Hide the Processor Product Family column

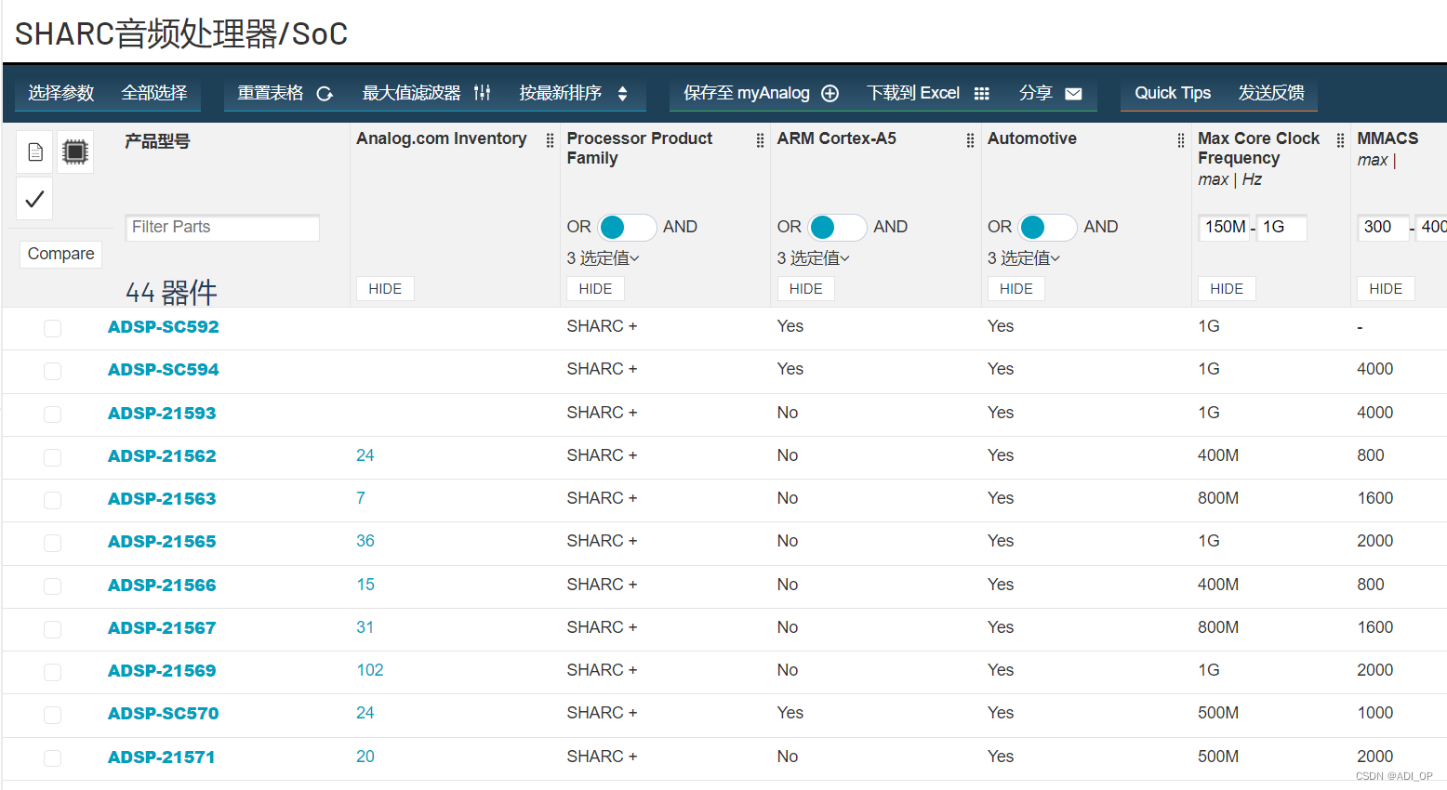tap(595, 289)
